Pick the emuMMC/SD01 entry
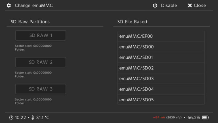Image resolution: width=218 pixels, height=123 pixels. pos(161,58)
